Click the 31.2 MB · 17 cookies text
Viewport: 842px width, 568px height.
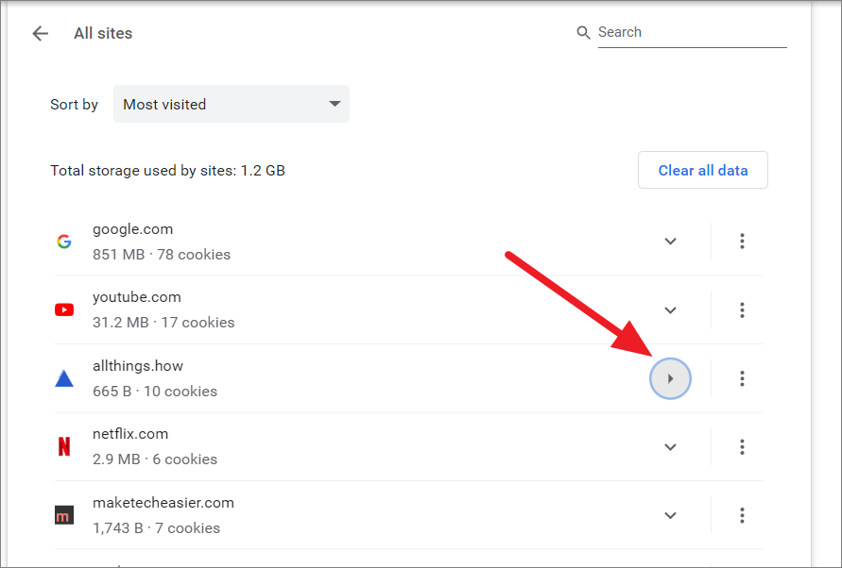pos(163,323)
